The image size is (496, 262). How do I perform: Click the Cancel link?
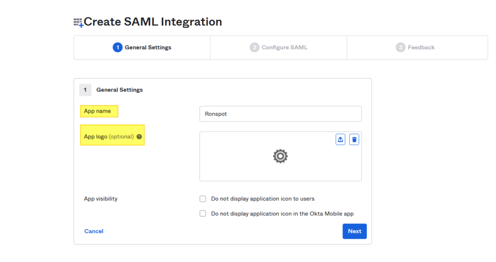[93, 231]
